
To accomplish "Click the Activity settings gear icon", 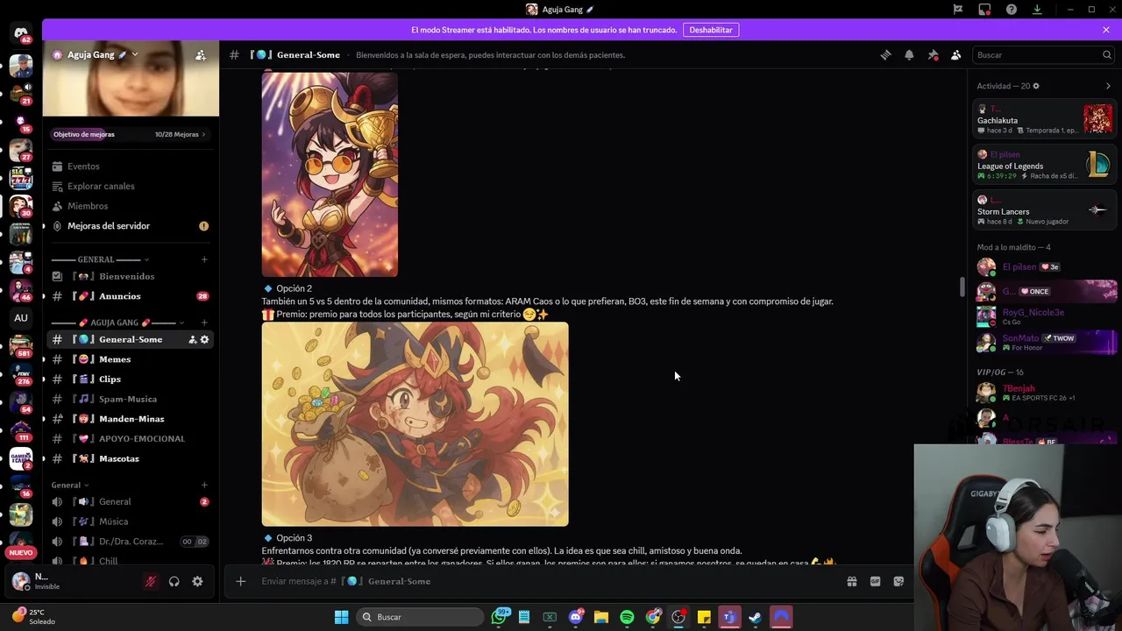I will pos(1036,86).
